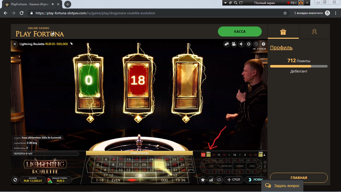Click the favorite bets star icon
Screen dimensions: 341x192
click(x=203, y=179)
